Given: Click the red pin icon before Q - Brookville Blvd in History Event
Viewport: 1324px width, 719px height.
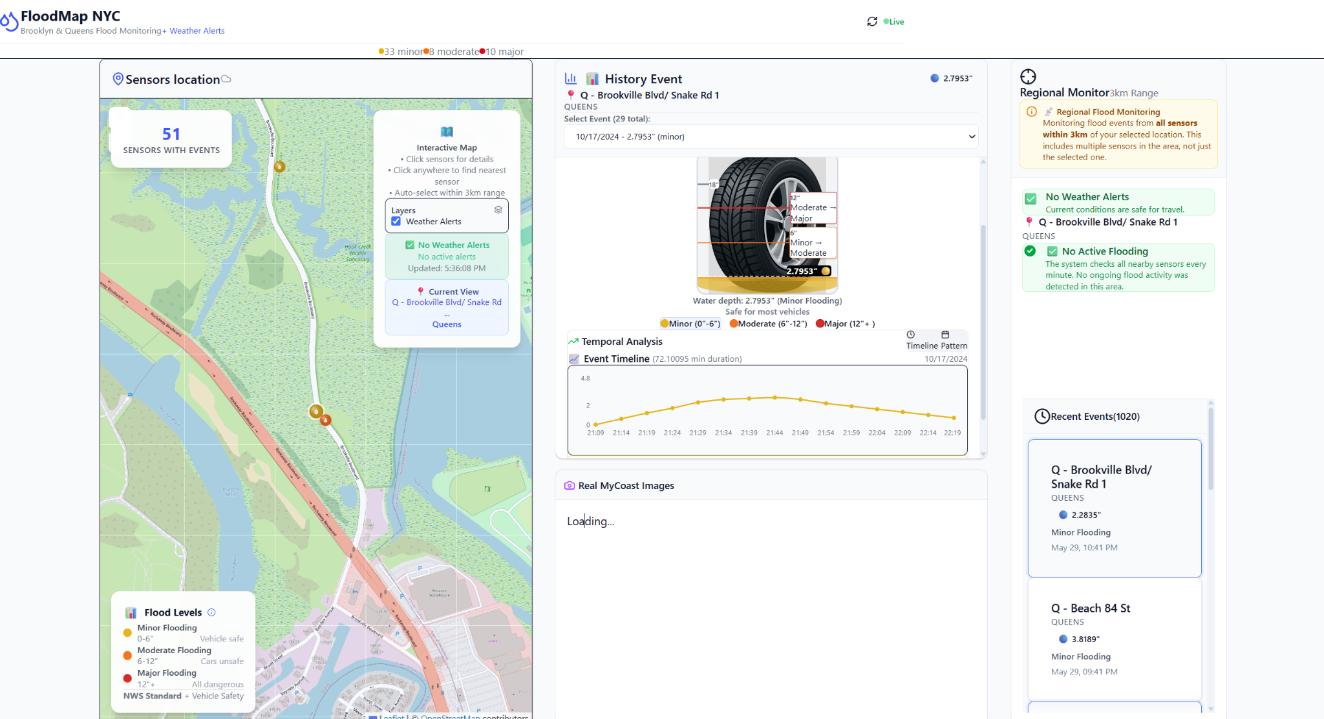Looking at the screenshot, I should 571,95.
